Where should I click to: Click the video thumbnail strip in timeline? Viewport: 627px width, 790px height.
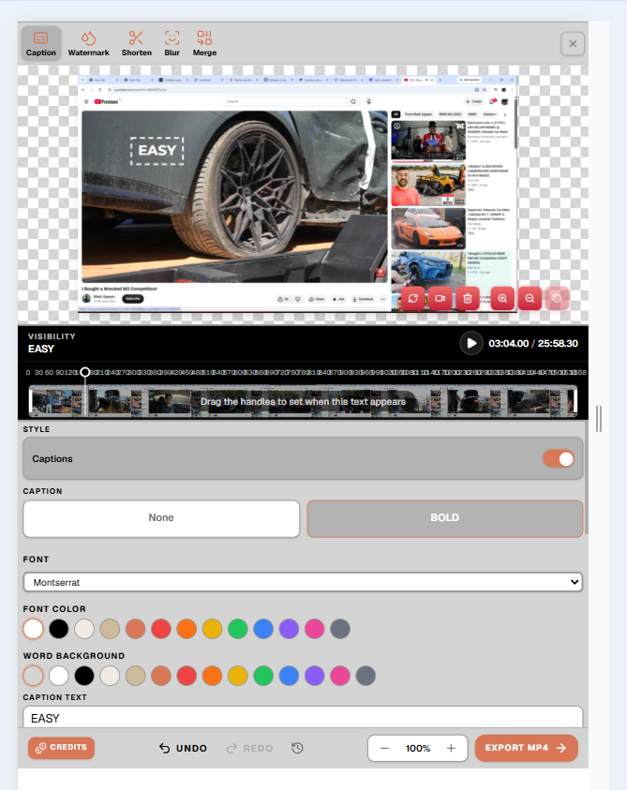303,401
